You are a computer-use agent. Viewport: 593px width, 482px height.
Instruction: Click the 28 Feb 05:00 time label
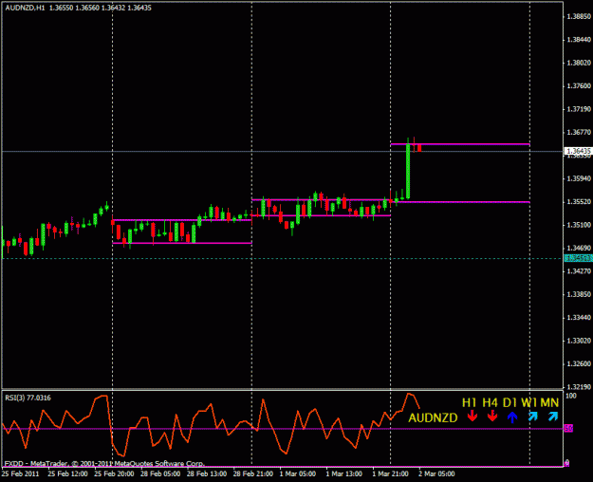click(160, 473)
